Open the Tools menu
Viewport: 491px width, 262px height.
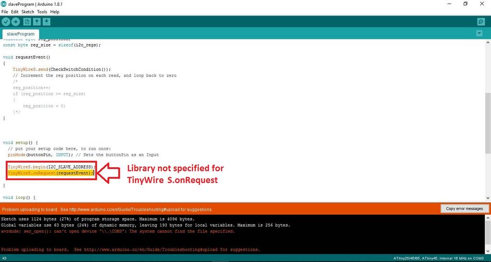click(42, 12)
